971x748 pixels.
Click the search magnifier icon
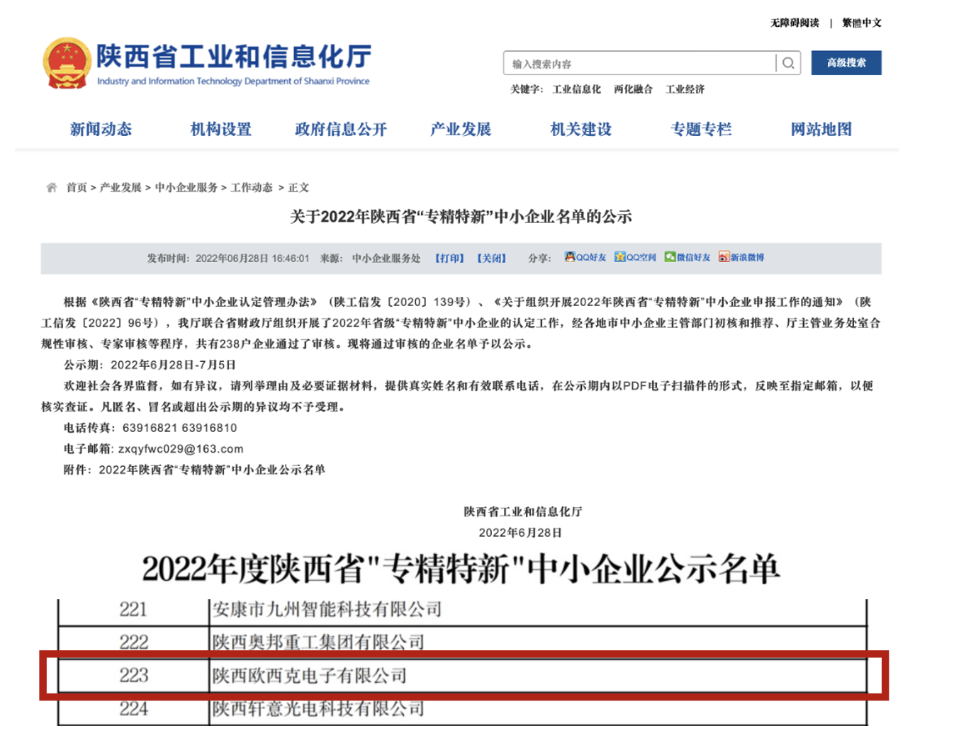coord(788,63)
